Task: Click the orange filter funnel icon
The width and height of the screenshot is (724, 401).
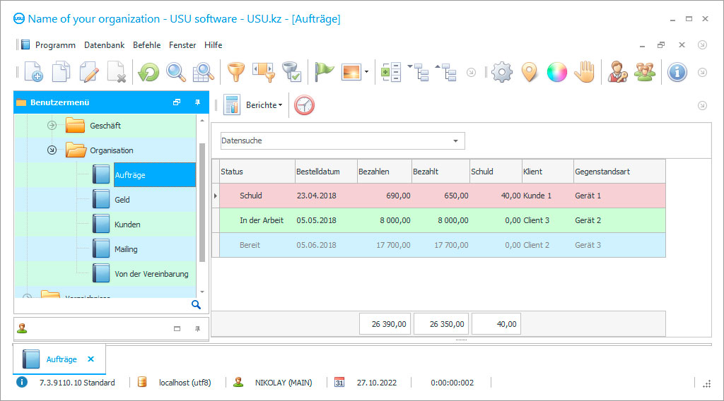Action: pyautogui.click(x=236, y=73)
